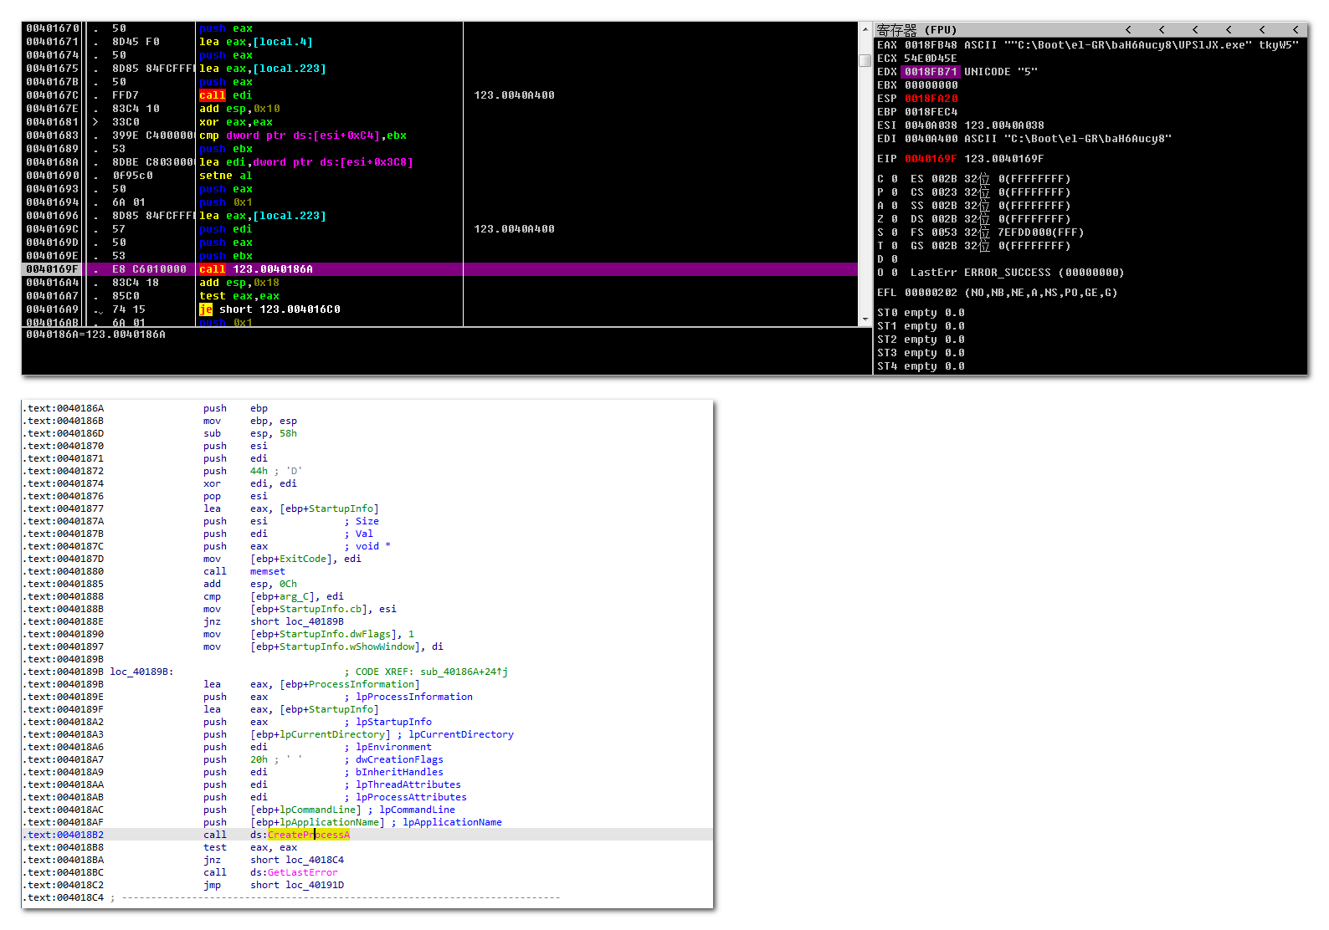This screenshot has width=1329, height=930.
Task: Select the EBP value 0018FEC4
Action: click(x=931, y=112)
